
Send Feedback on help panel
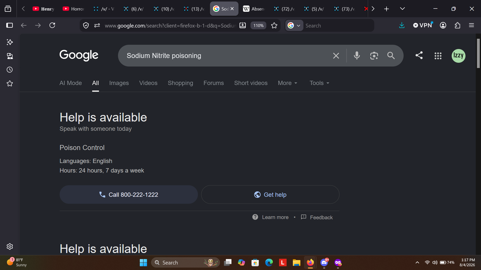tap(317, 217)
